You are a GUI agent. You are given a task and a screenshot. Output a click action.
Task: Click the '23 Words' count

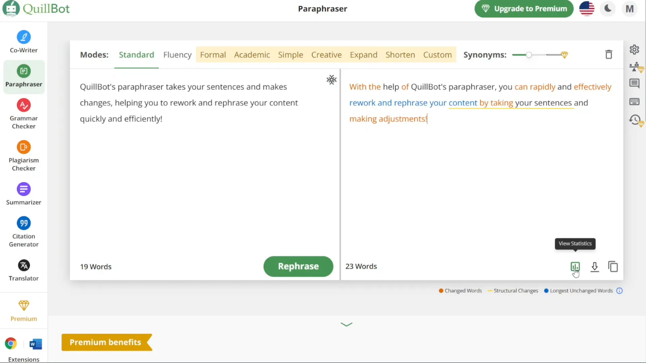361,266
